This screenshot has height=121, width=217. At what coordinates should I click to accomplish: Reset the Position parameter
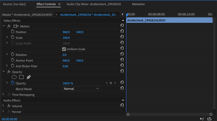[x=122, y=32]
